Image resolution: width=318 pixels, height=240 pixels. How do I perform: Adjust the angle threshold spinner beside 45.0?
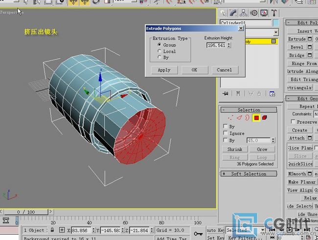click(x=273, y=140)
